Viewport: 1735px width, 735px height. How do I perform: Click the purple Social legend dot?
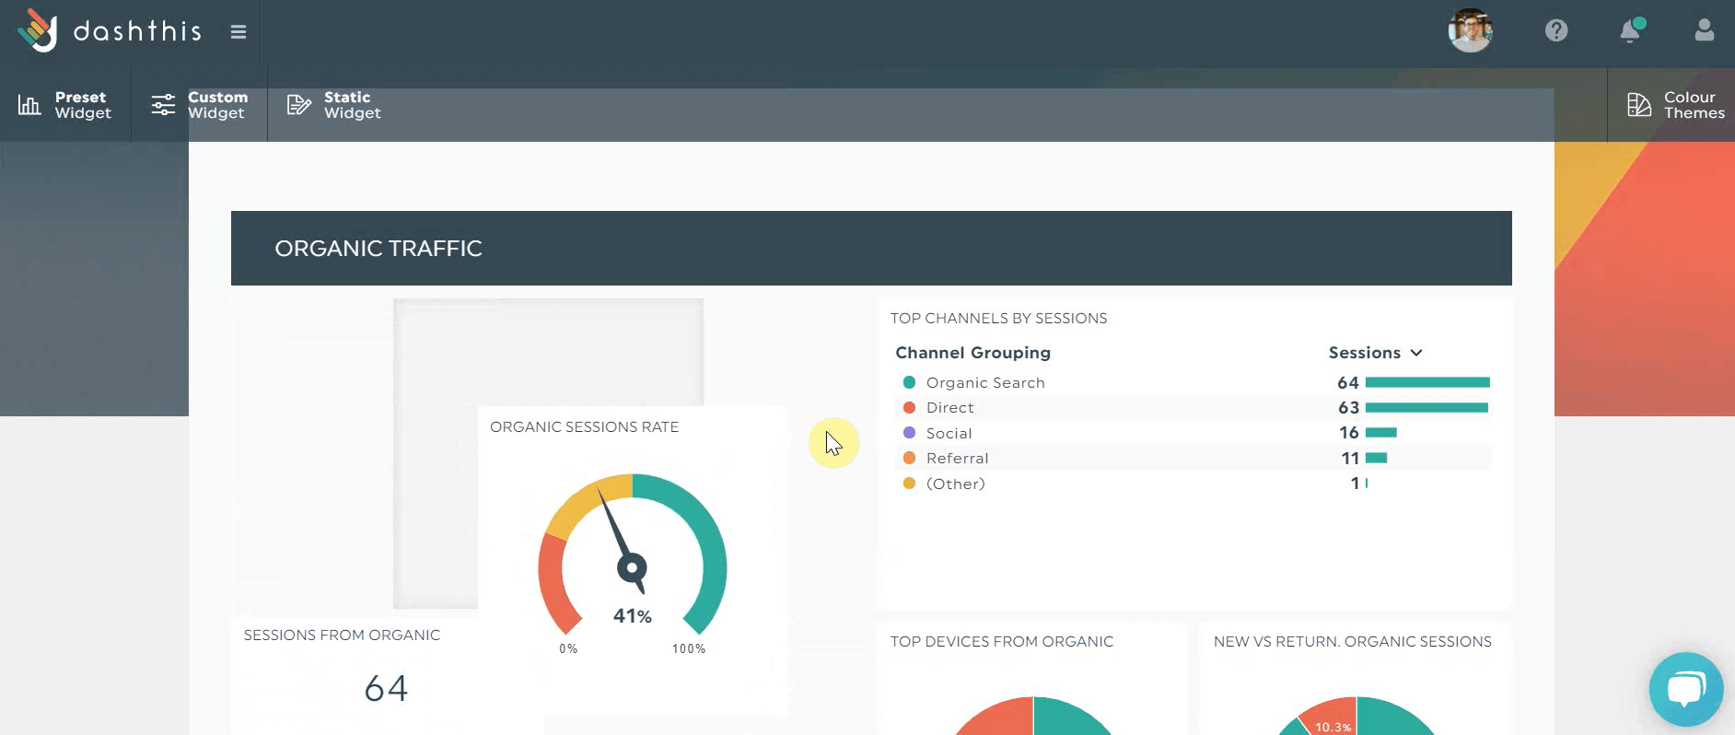point(909,432)
